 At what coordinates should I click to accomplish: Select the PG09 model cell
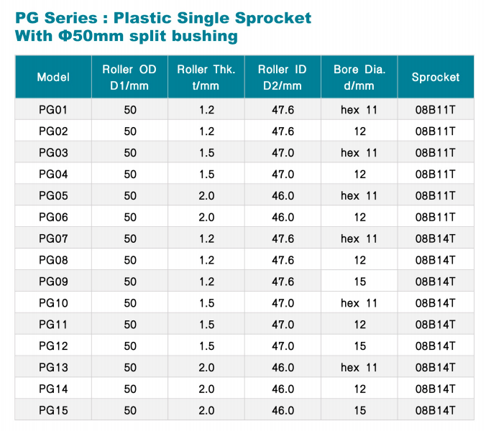pyautogui.click(x=53, y=282)
